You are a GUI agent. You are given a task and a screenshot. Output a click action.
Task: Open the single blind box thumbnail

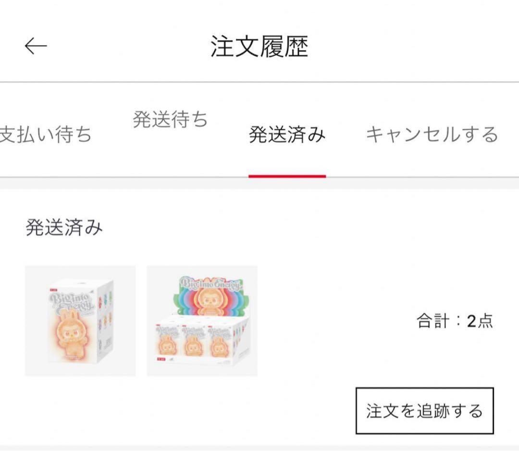click(x=80, y=321)
